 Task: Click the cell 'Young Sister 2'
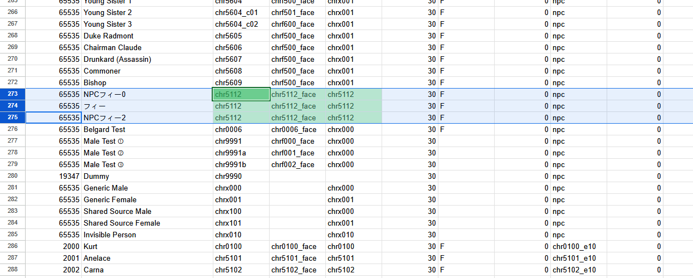pyautogui.click(x=147, y=12)
